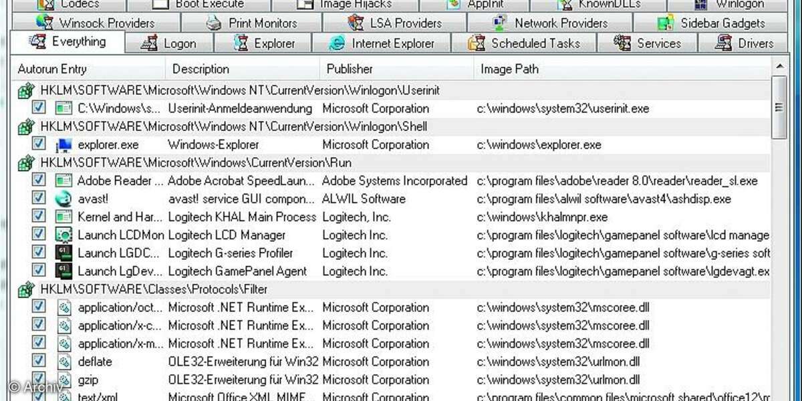The width and height of the screenshot is (802, 401).
Task: Click the scrollbar up arrow
Action: coord(779,66)
